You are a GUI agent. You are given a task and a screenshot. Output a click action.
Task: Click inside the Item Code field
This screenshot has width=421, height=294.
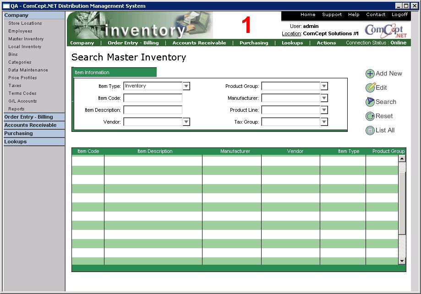153,98
